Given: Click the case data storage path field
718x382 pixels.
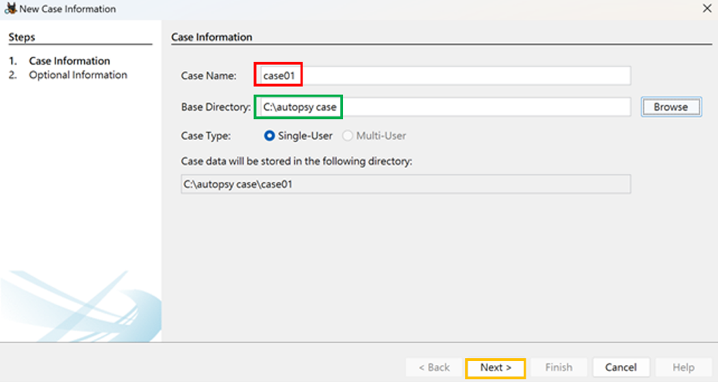Looking at the screenshot, I should [x=406, y=184].
